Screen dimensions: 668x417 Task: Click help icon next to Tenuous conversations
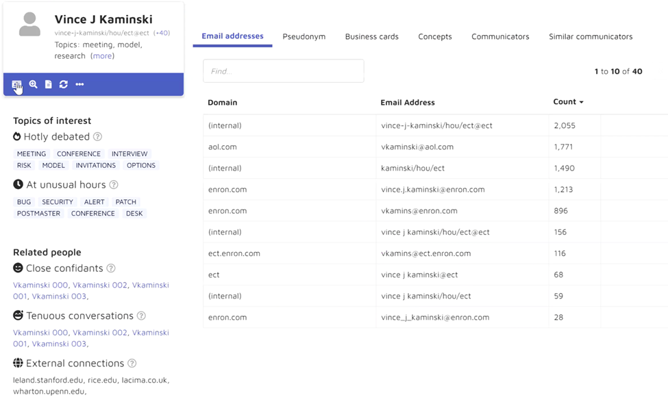[141, 316]
